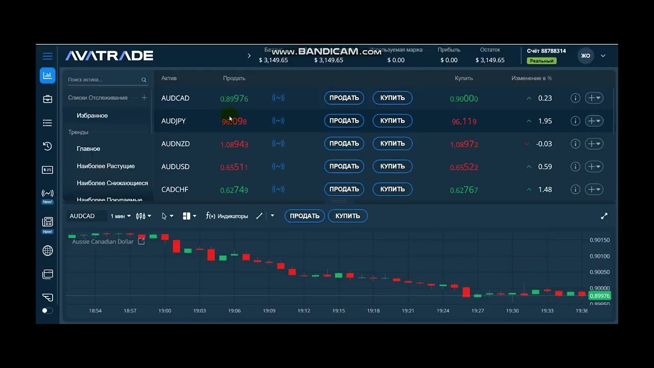This screenshot has height=368, width=654.
Task: Open chart layout dropdown
Action: [190, 216]
